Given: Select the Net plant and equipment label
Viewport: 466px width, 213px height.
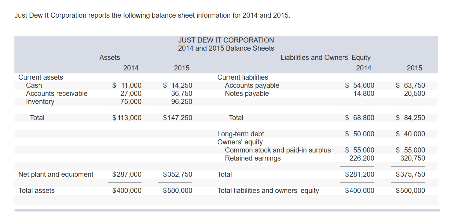Looking at the screenshot, I should coord(56,174).
